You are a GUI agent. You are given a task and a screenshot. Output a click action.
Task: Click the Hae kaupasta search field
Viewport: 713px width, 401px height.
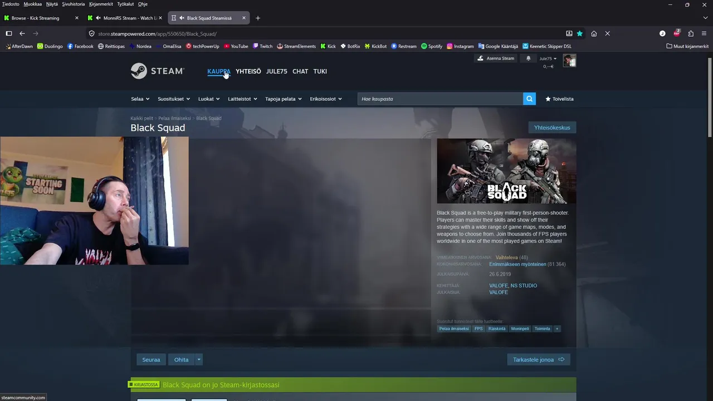point(440,99)
